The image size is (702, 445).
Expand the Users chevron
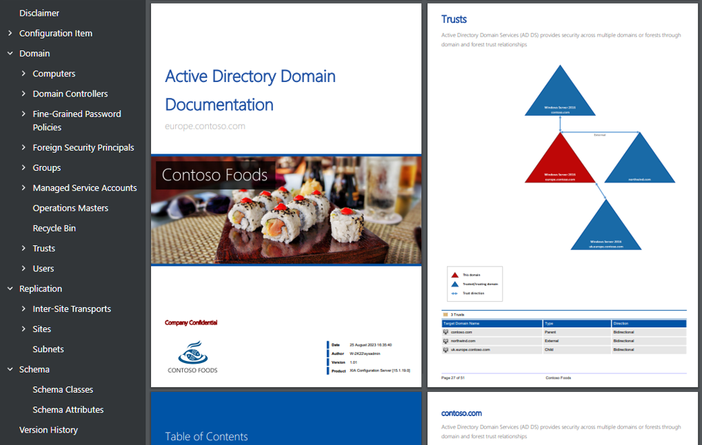click(23, 268)
